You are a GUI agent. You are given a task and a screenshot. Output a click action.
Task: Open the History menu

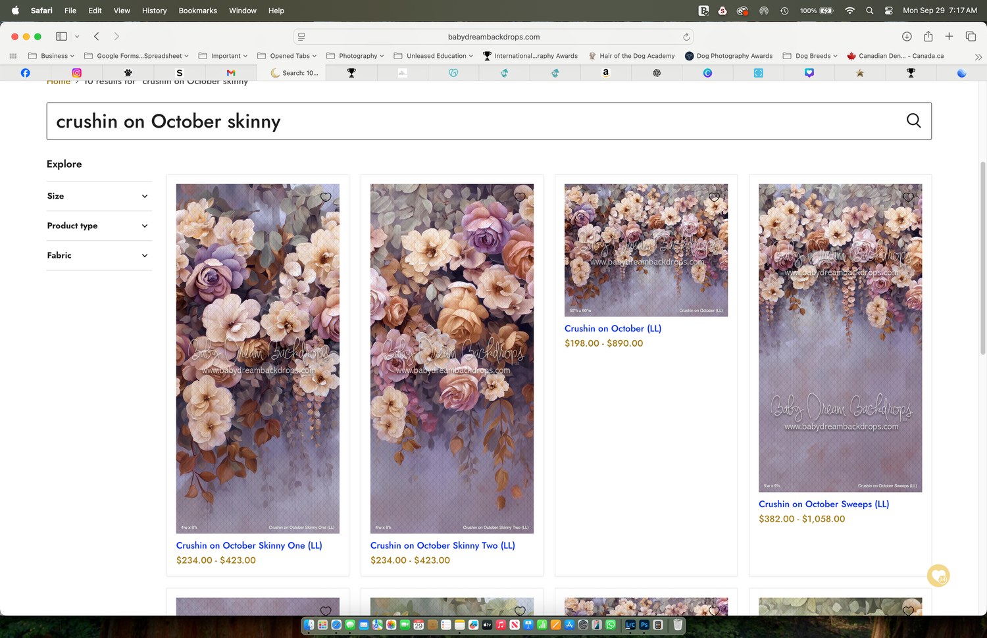coord(155,11)
